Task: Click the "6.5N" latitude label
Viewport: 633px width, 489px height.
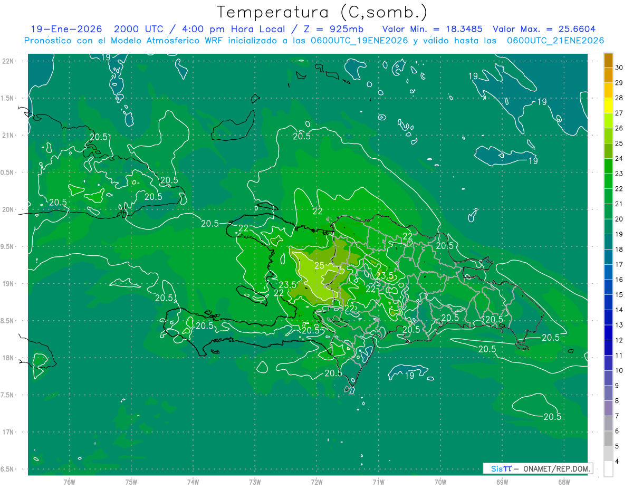Action: click(8, 469)
